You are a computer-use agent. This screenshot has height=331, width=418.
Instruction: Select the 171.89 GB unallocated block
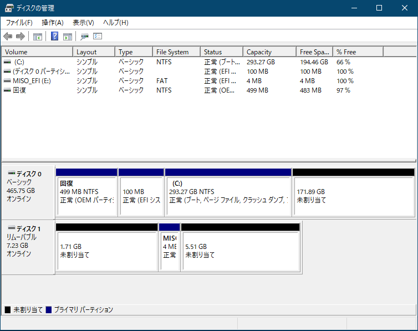point(354,192)
